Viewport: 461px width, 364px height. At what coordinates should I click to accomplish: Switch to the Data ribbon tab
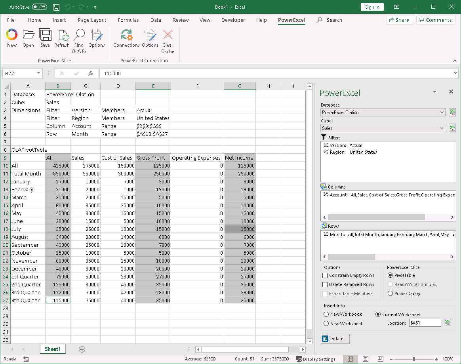(x=156, y=20)
